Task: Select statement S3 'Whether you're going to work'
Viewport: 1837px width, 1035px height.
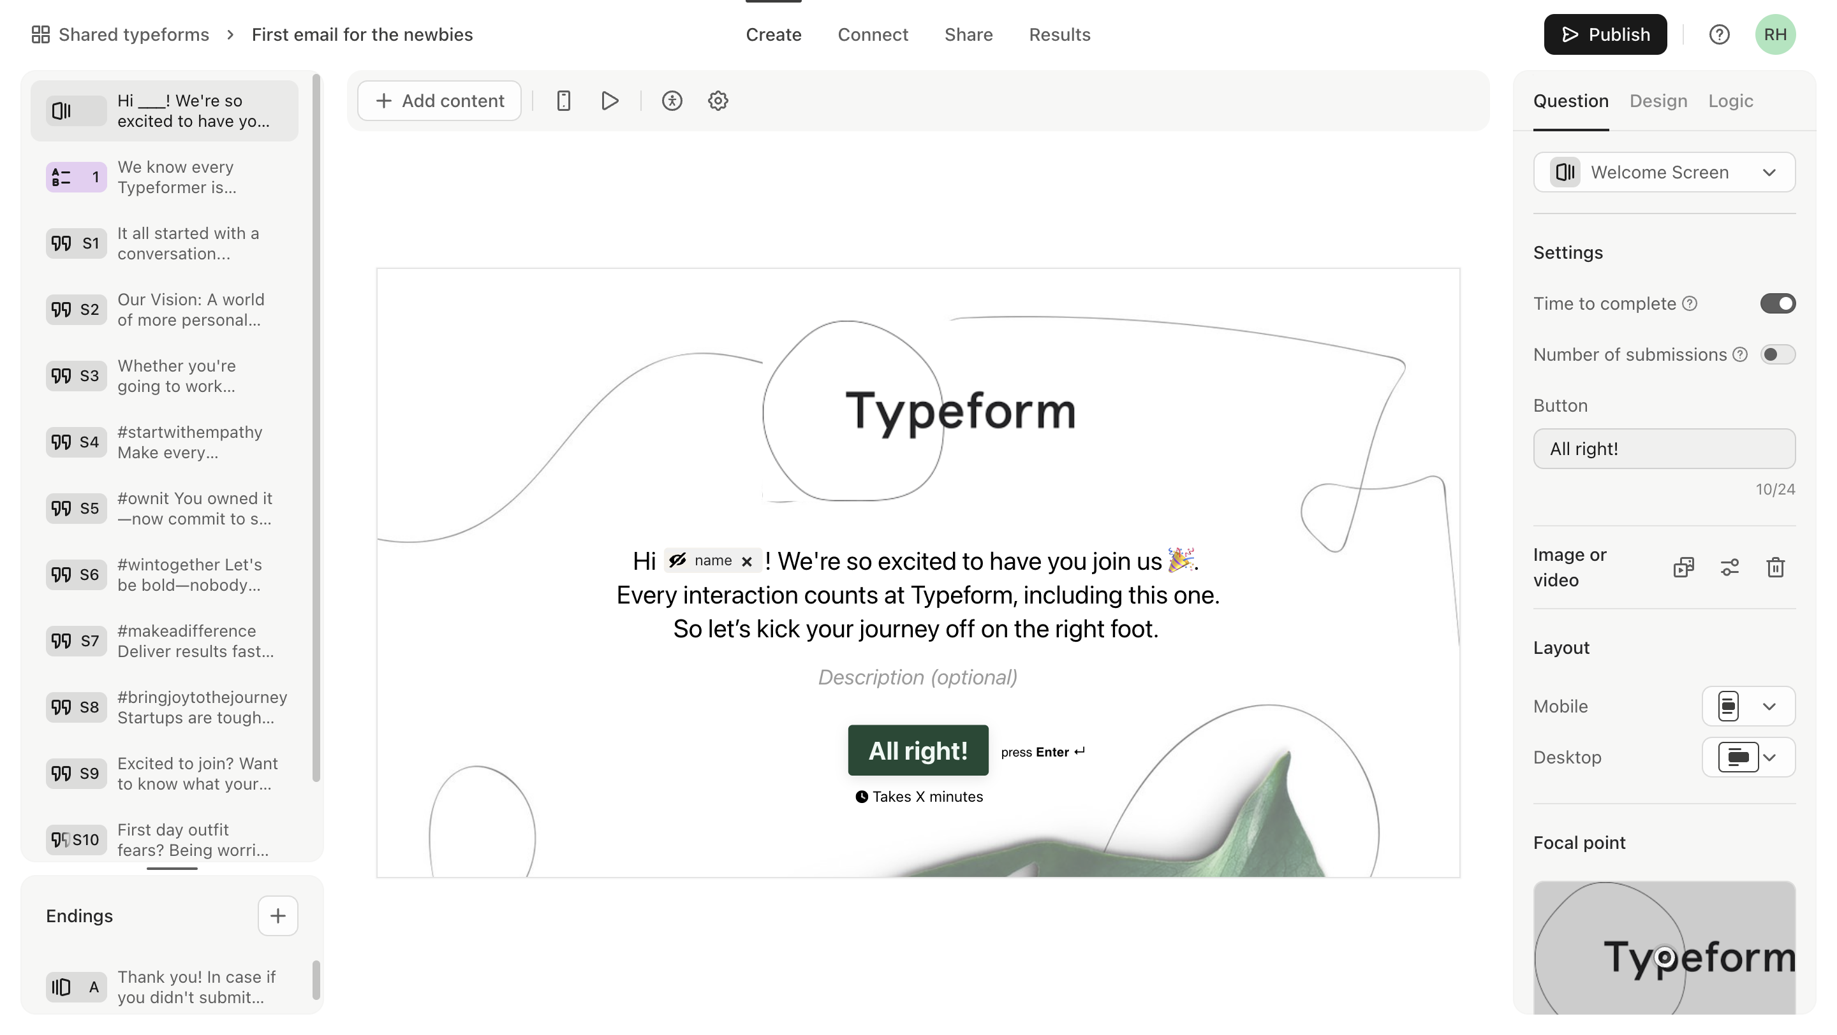Action: tap(164, 375)
